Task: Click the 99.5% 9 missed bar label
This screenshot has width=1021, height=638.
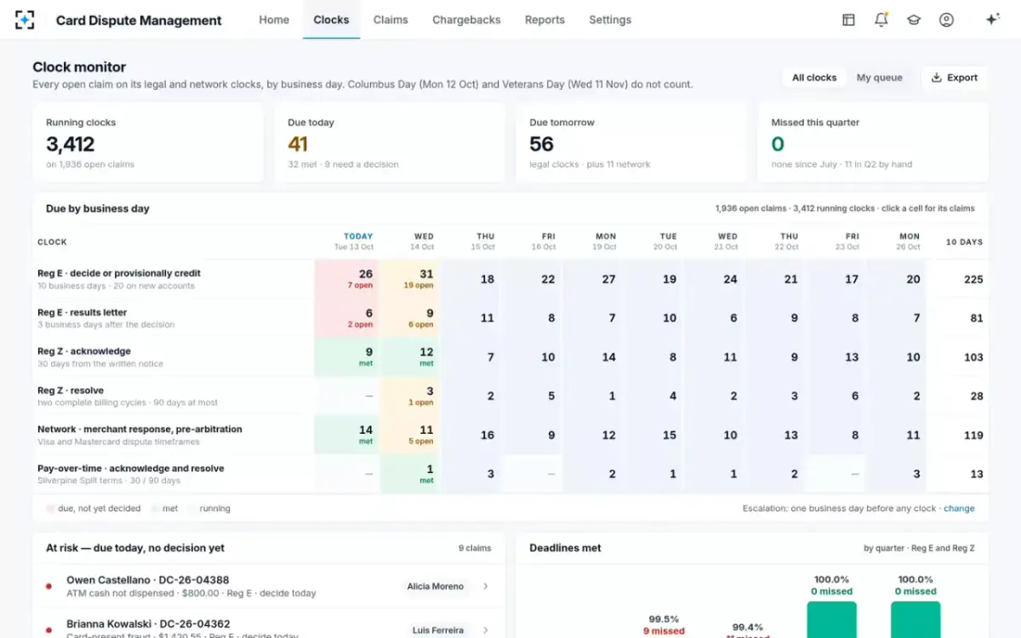Action: coord(664,625)
